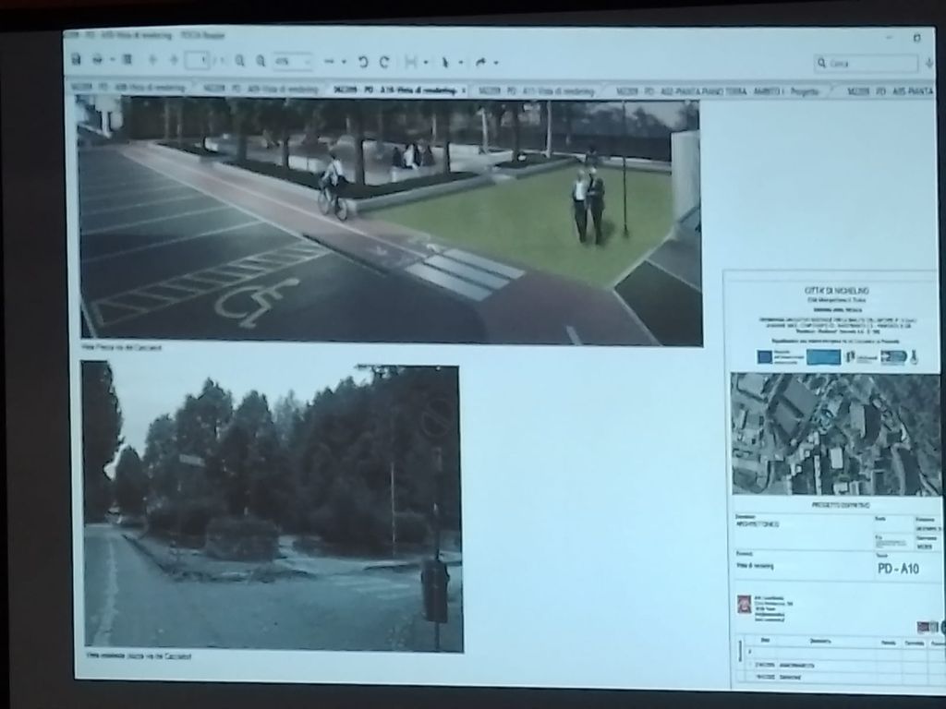Switch to the A08 Vista di rendering tab
The height and width of the screenshot is (709, 946).
[128, 88]
